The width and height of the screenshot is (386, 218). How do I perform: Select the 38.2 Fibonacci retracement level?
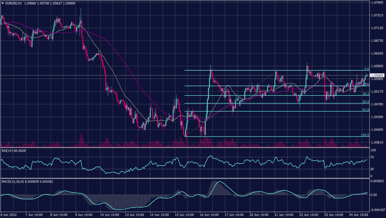click(x=365, y=94)
